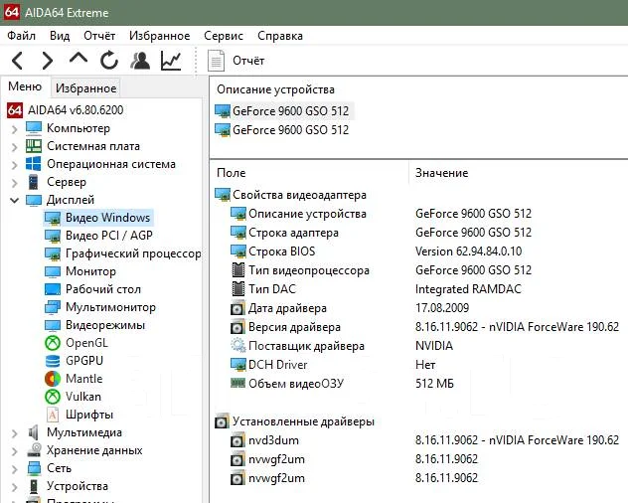
Task: Open the user profile toolbar icon
Action: (x=140, y=61)
